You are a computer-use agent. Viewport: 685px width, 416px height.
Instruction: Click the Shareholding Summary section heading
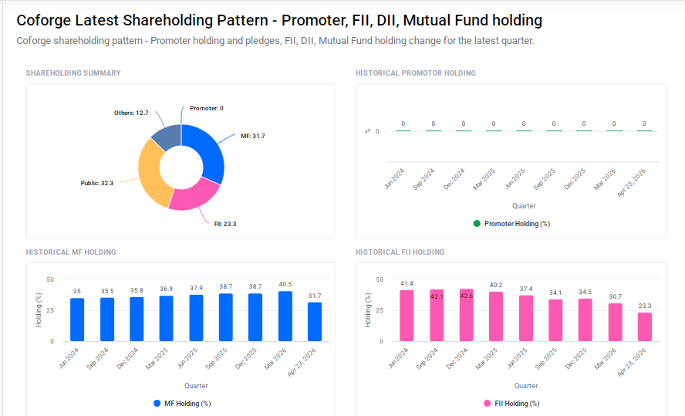pos(73,73)
